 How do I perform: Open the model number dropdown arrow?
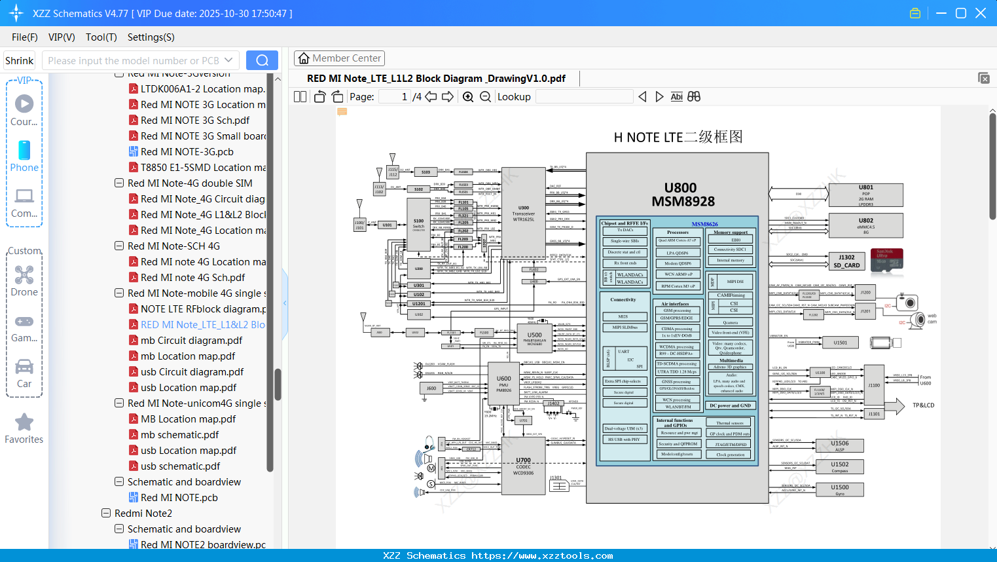point(228,60)
